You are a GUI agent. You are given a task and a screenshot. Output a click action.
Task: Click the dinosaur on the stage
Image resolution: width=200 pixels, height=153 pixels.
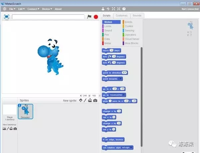[50, 57]
